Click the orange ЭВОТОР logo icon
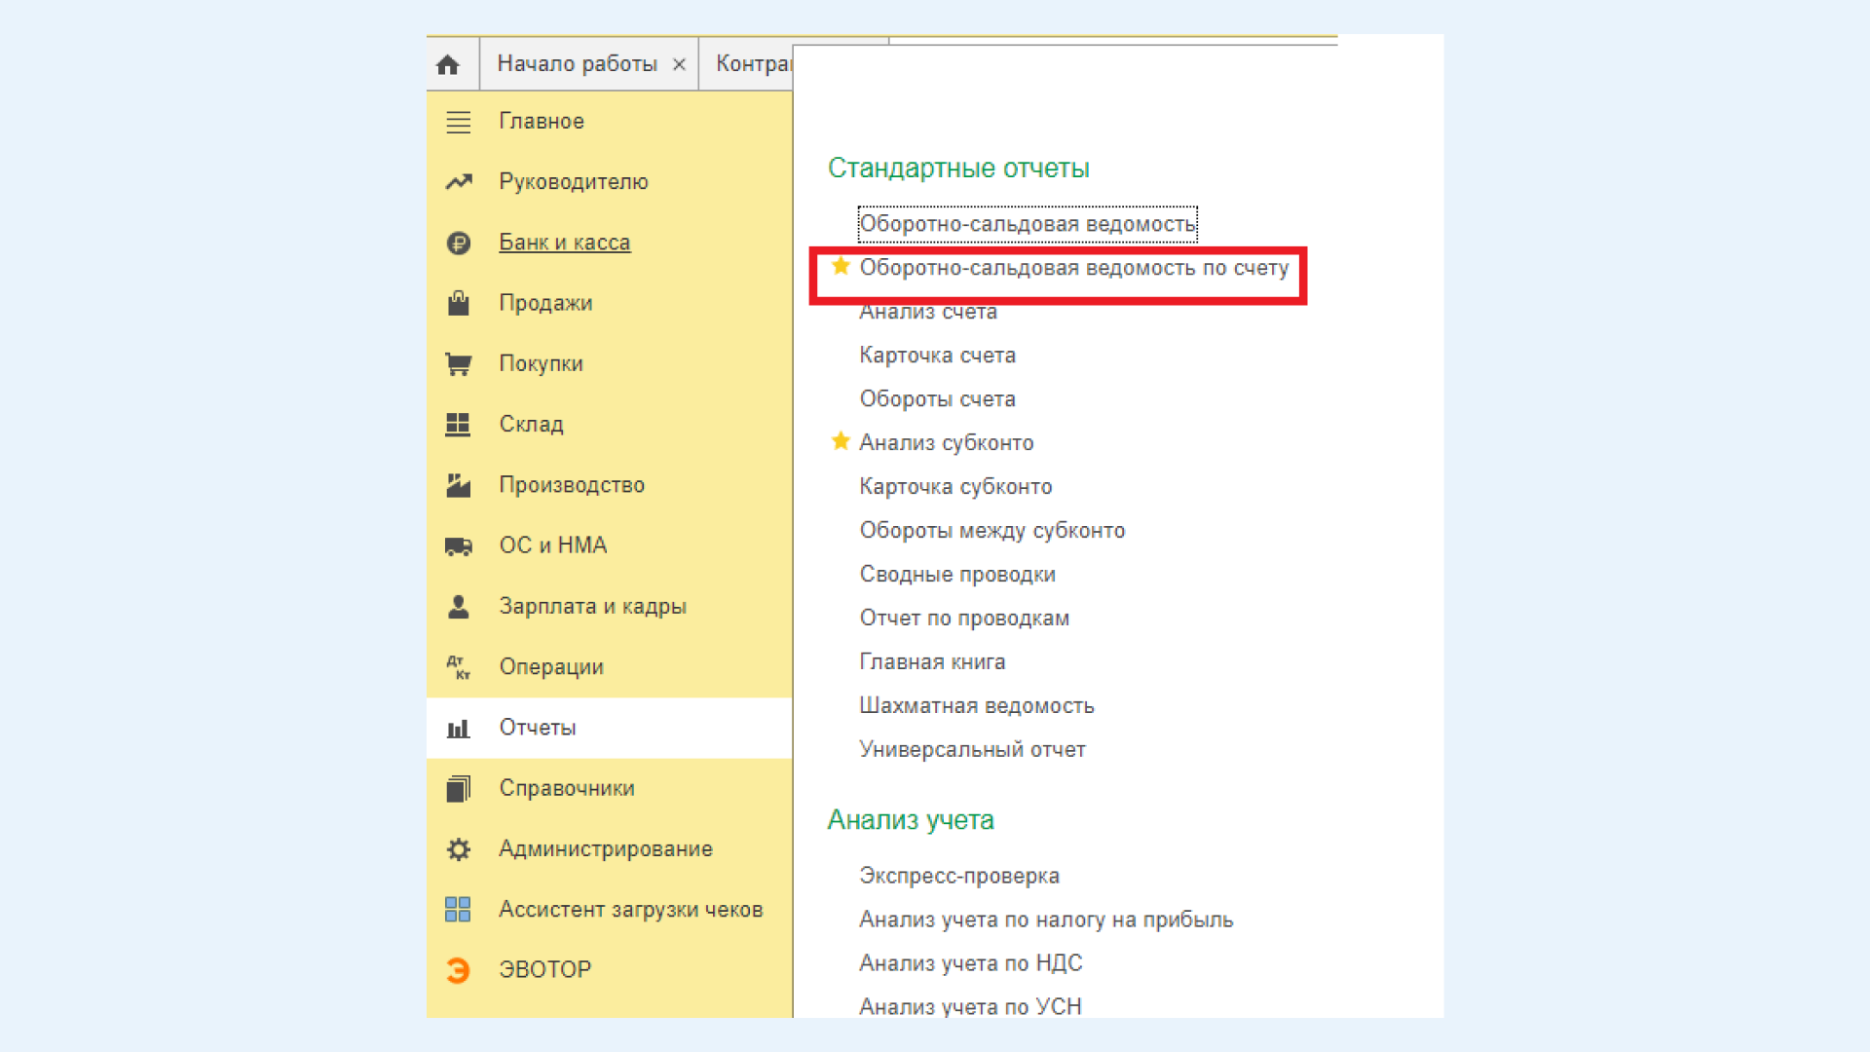This screenshot has width=1870, height=1052. click(x=459, y=970)
